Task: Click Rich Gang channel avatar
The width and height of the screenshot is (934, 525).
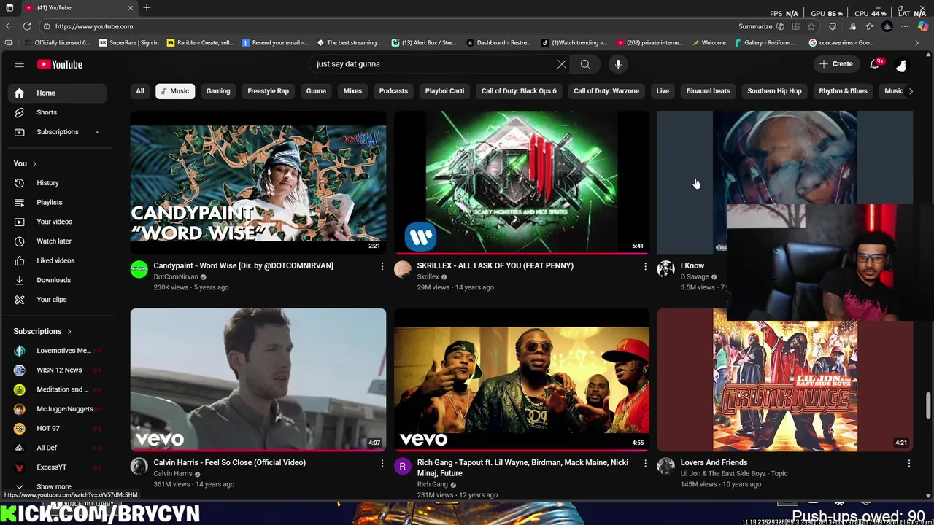Action: (x=402, y=466)
